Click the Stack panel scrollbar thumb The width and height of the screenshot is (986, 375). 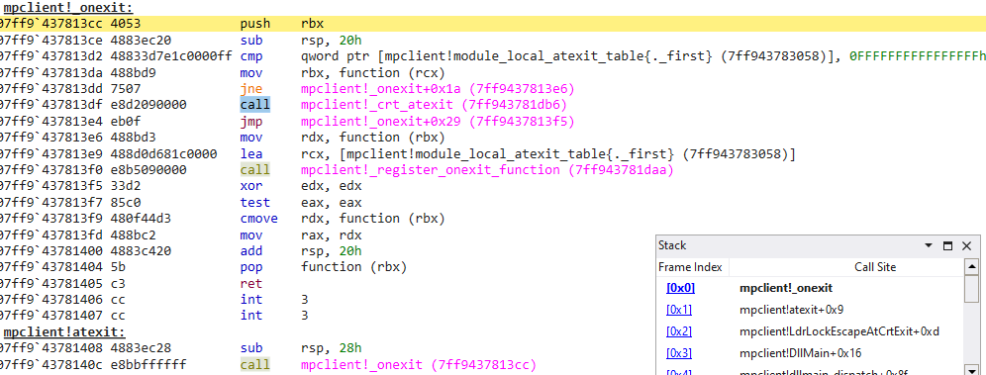(971, 290)
